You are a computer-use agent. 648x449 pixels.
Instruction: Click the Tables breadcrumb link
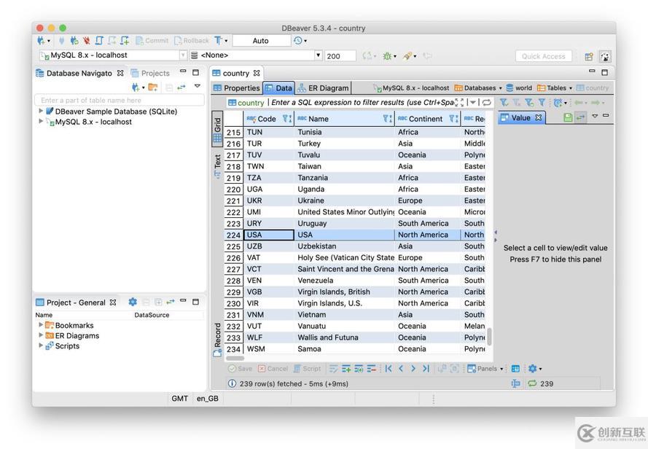pos(555,88)
